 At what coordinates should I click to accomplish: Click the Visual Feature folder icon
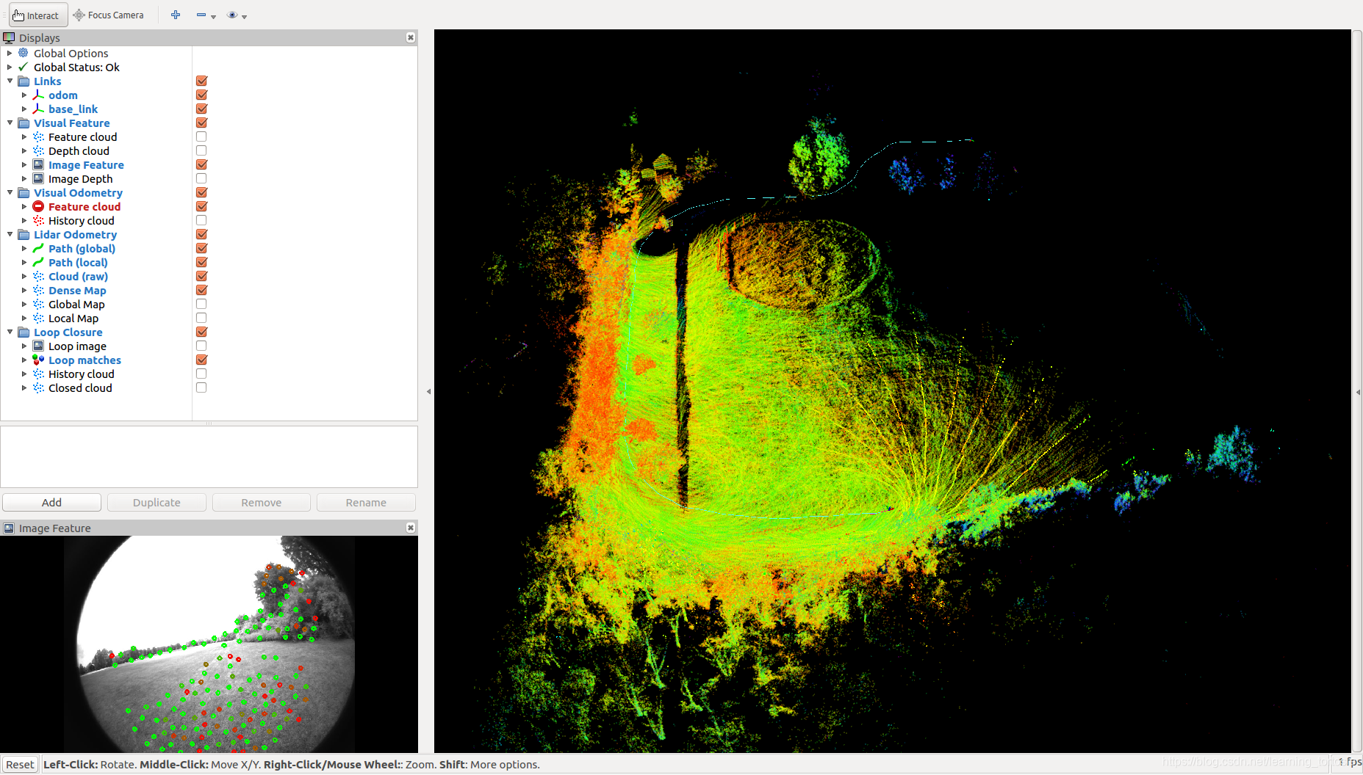click(x=24, y=123)
